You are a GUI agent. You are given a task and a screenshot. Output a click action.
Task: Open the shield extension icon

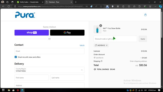tap(112, 6)
